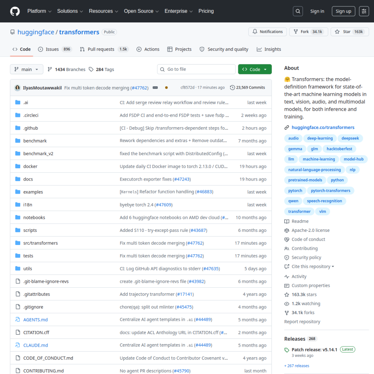The image size is (374, 374).
Task: Click the Readme book icon in About
Action: [287, 221]
